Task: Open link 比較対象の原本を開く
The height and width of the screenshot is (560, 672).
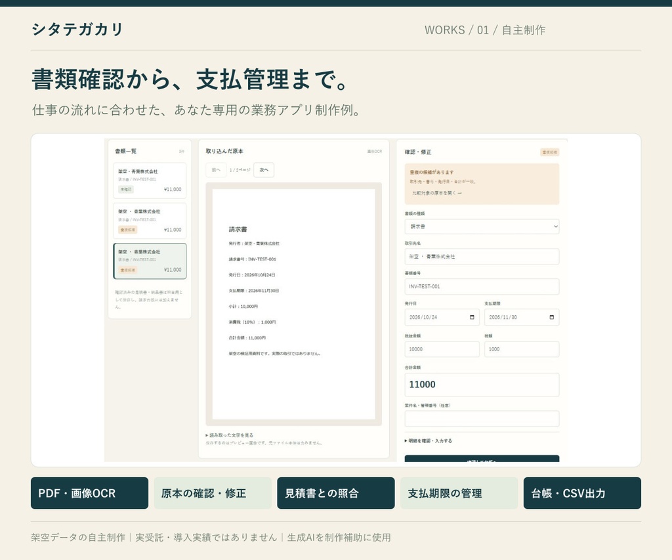Action: pyautogui.click(x=436, y=193)
